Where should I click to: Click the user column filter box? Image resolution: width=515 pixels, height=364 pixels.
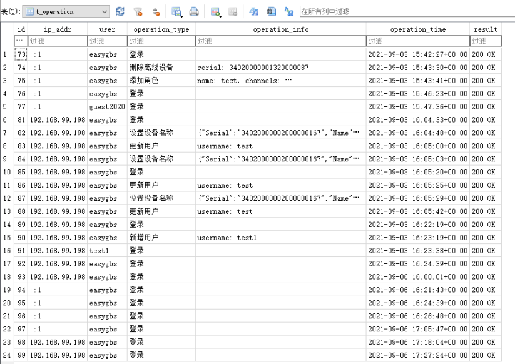point(108,41)
